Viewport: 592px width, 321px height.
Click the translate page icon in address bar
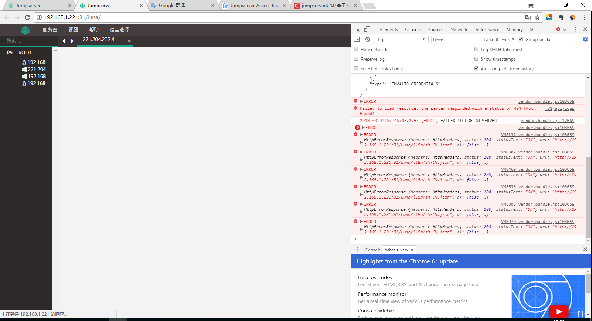[528, 17]
